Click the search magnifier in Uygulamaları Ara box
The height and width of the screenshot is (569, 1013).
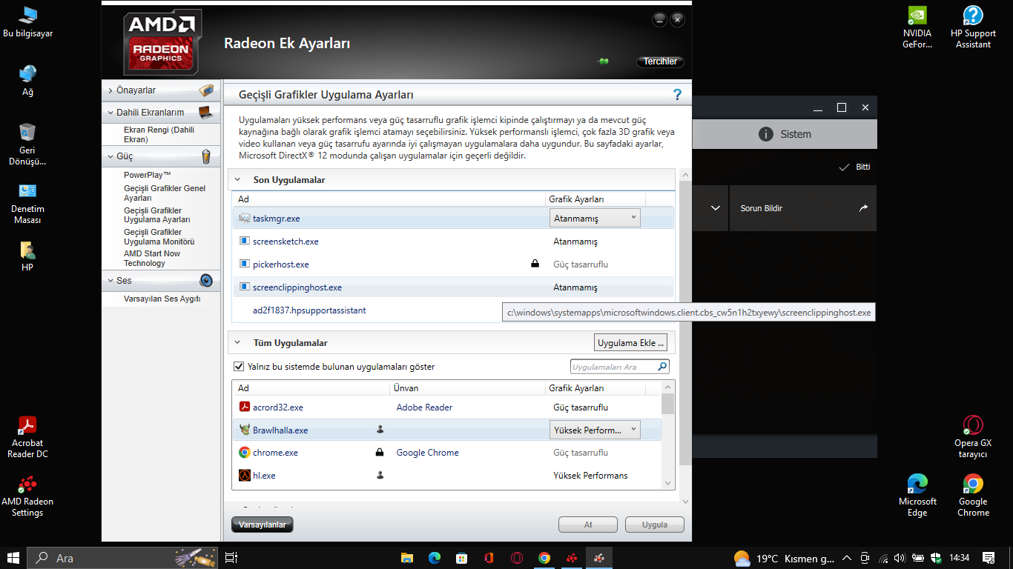(x=662, y=367)
